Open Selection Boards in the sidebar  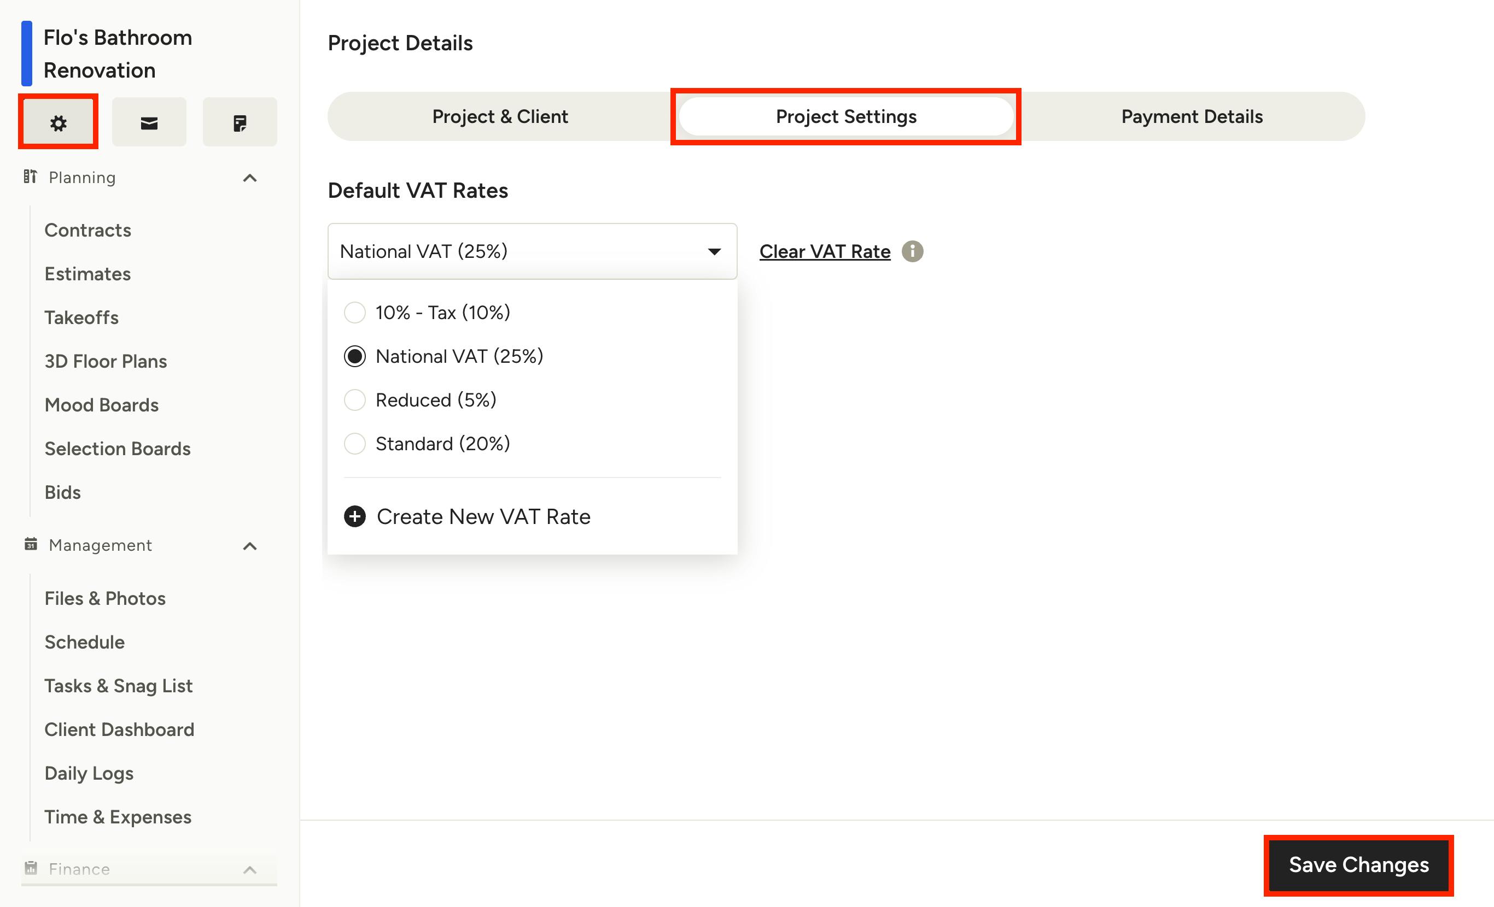pos(118,449)
